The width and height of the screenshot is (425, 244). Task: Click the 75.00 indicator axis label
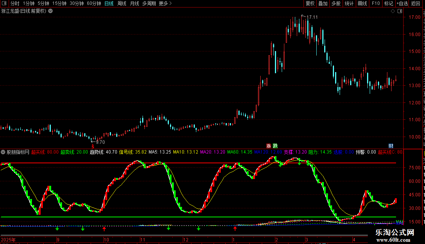[x=415, y=168]
